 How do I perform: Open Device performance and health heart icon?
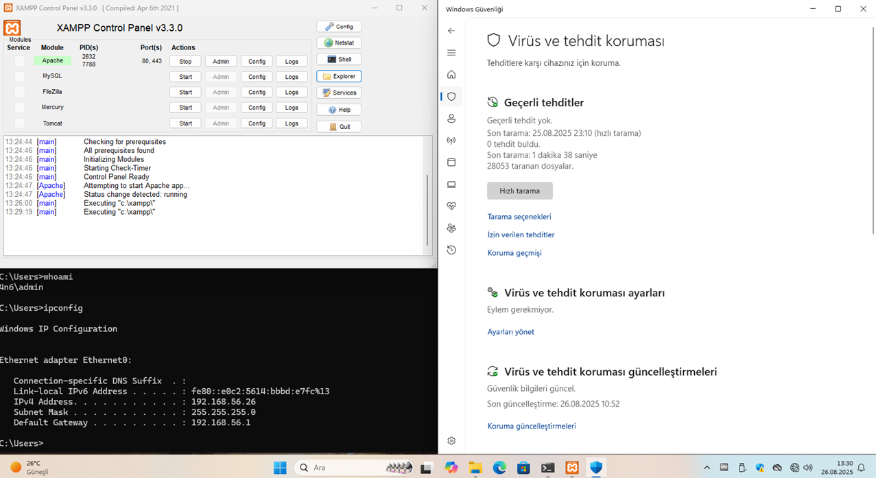pos(451,206)
